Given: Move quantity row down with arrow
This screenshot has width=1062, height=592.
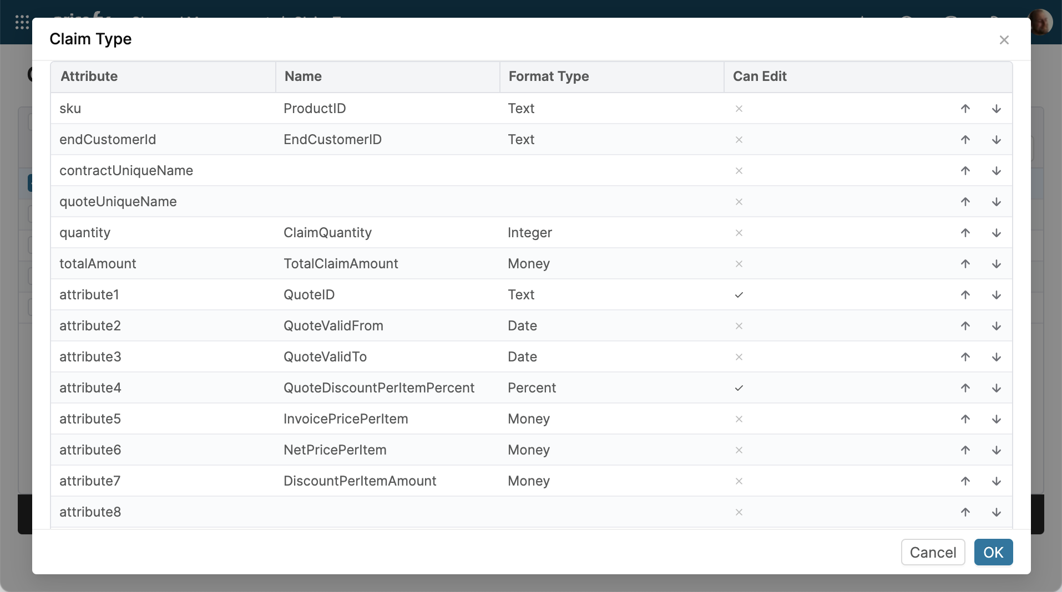Looking at the screenshot, I should click(996, 233).
